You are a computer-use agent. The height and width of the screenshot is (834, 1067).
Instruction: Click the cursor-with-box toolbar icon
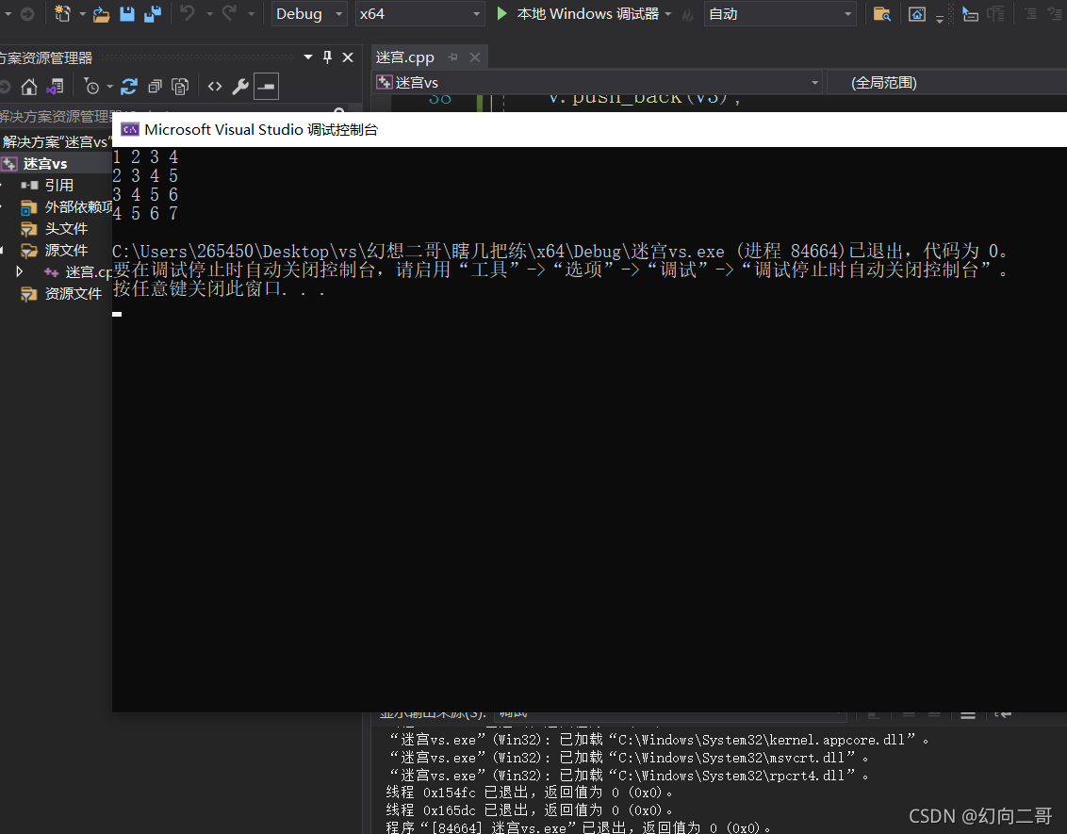[x=970, y=13]
